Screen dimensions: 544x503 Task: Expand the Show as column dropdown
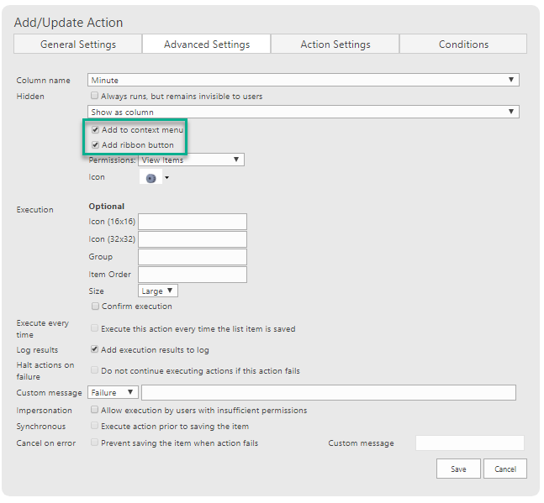(304, 112)
